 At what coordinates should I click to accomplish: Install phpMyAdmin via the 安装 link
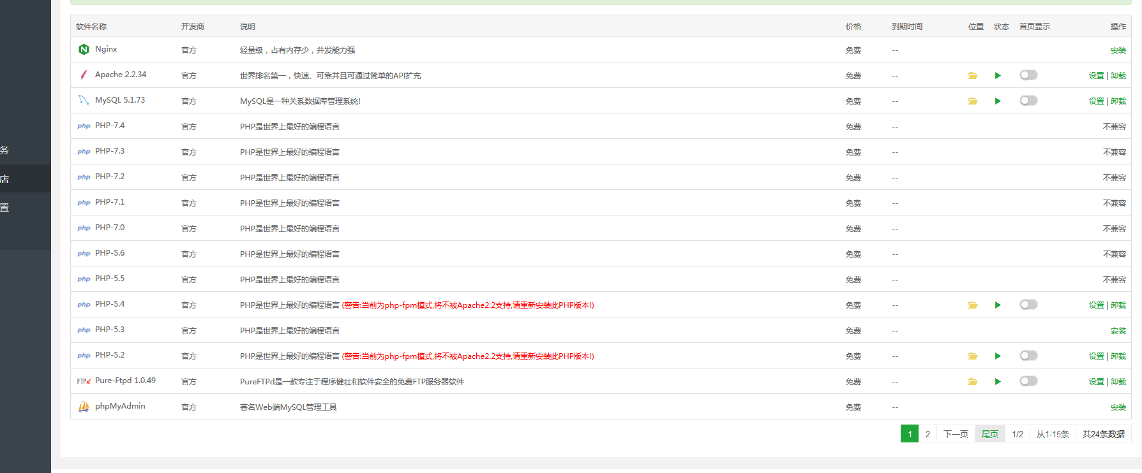click(x=1118, y=407)
